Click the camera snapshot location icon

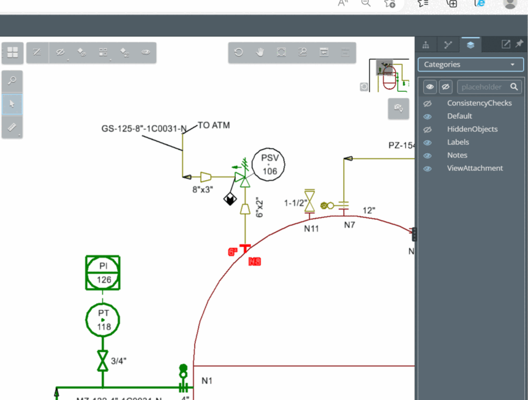pos(398,108)
